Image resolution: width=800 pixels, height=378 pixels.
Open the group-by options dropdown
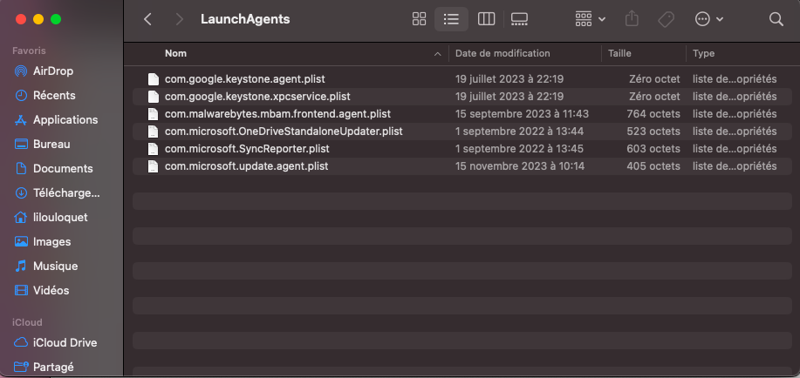(x=591, y=19)
